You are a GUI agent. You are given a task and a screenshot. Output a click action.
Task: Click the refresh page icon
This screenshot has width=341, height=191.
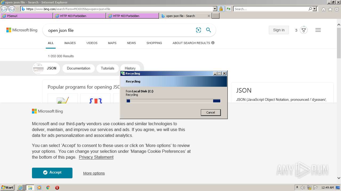[228, 9]
